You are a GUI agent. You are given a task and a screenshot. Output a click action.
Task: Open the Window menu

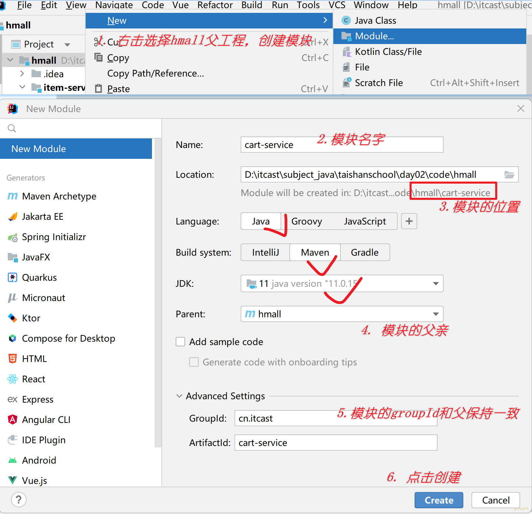click(x=371, y=5)
